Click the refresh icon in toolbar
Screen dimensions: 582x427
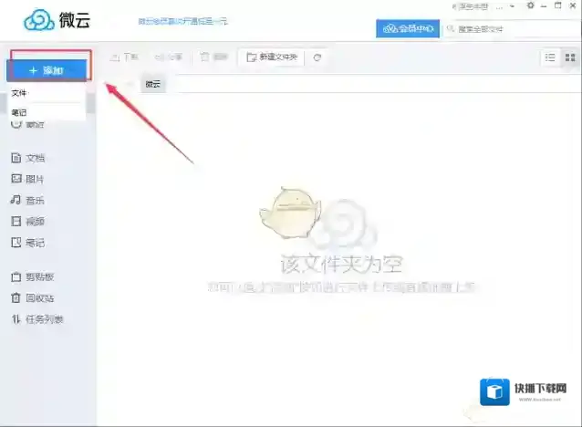pos(317,57)
